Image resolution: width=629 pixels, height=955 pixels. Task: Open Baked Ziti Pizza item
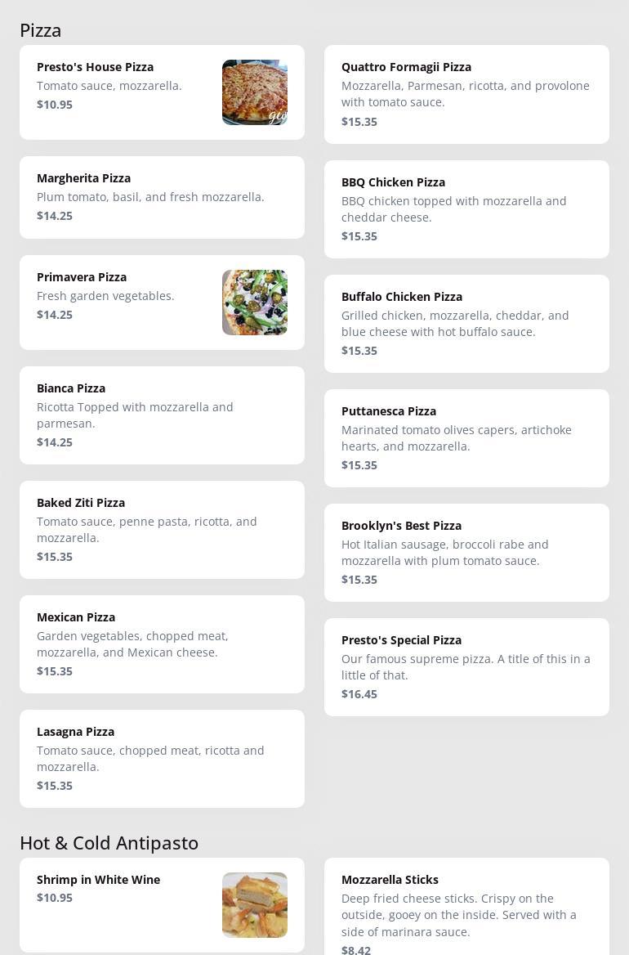pyautogui.click(x=81, y=503)
